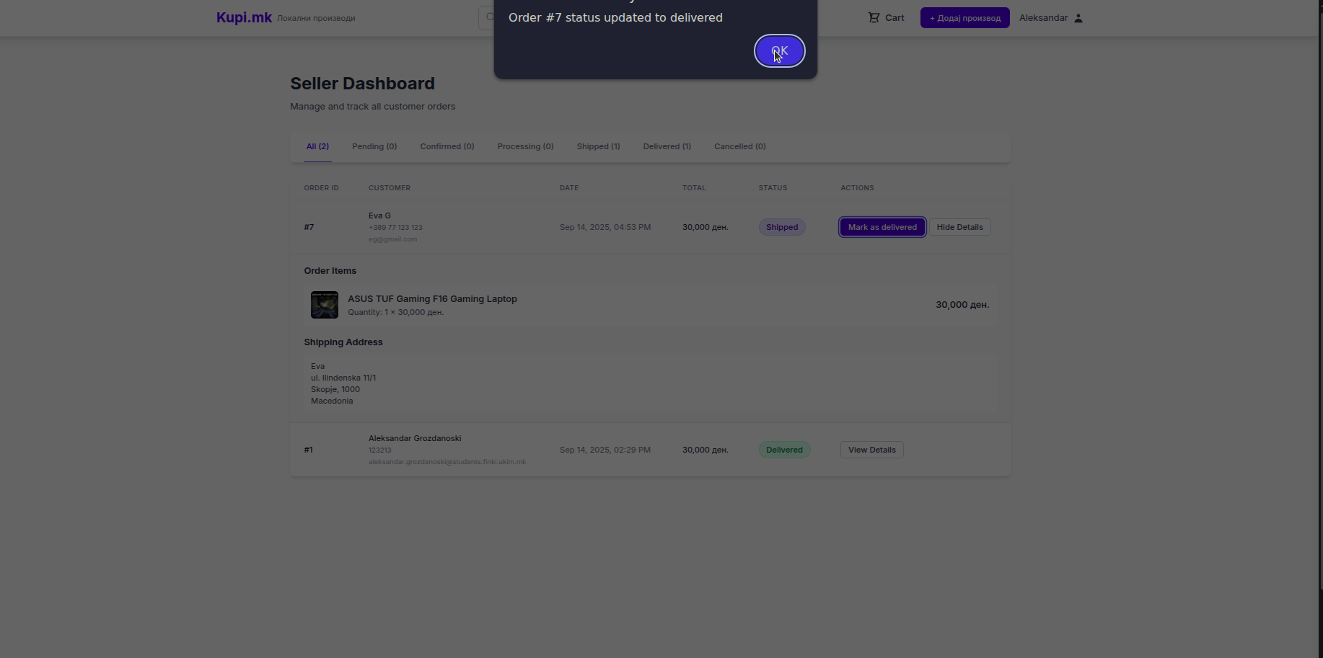Click the search icon in header
The image size is (1323, 658).
point(489,17)
